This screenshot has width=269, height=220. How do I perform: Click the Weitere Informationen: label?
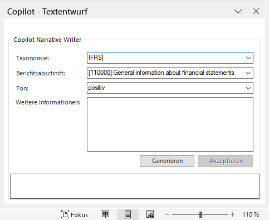pyautogui.click(x=48, y=102)
